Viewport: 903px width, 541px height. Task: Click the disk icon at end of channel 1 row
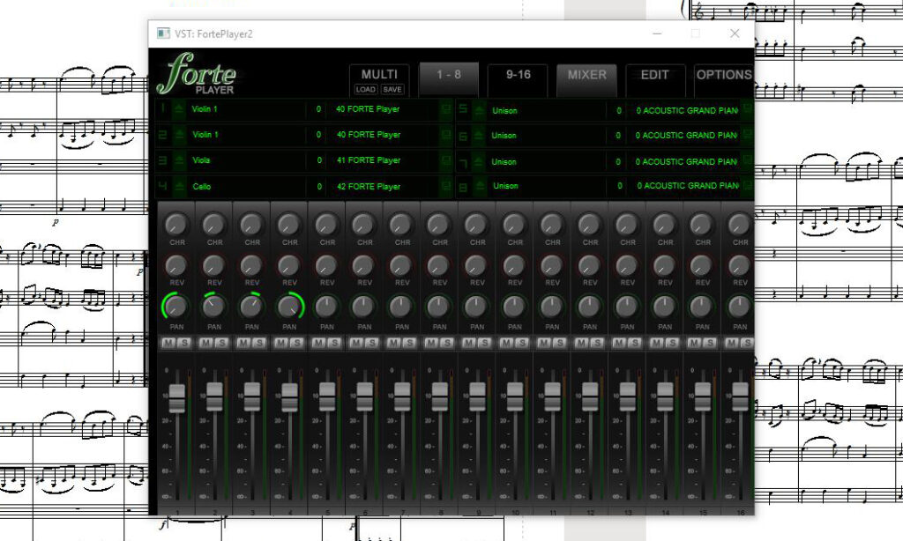click(445, 108)
